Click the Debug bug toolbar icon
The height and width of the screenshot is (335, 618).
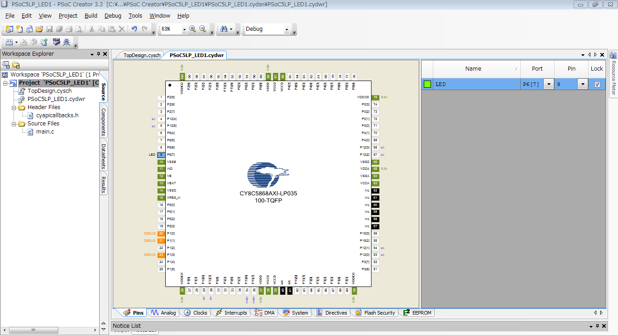click(x=67, y=42)
